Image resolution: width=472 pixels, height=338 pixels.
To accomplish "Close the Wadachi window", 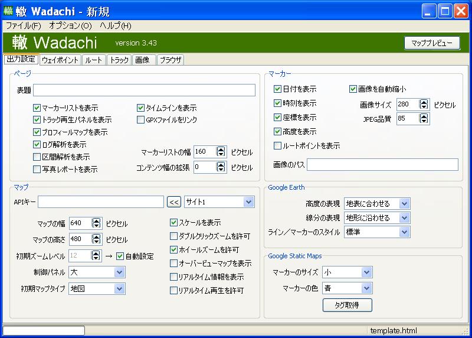I will (461, 11).
